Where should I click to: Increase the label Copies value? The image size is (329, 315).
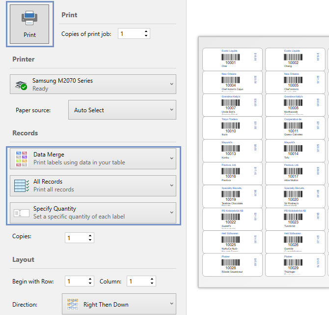(x=90, y=236)
